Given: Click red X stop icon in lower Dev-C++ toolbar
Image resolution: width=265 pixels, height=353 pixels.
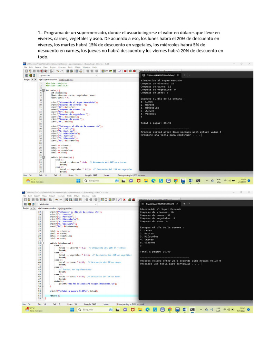Looking at the screenshot, I should (x=124, y=200).
